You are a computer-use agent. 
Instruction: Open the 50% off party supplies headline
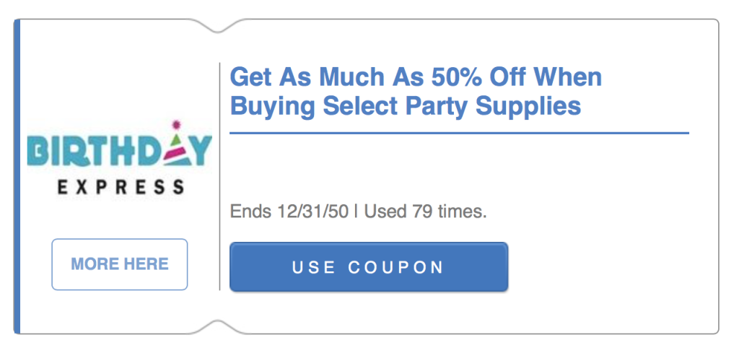point(416,92)
